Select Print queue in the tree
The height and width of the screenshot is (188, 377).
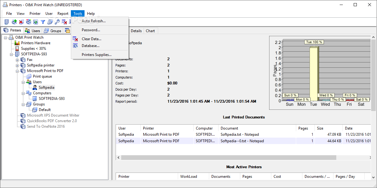43,76
